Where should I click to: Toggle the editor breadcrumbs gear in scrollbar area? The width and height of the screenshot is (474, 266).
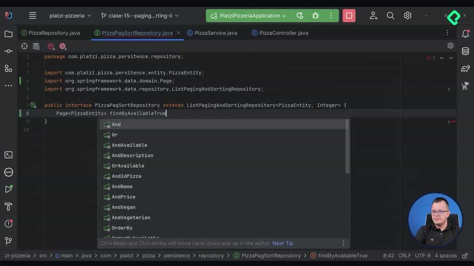pyautogui.click(x=450, y=46)
